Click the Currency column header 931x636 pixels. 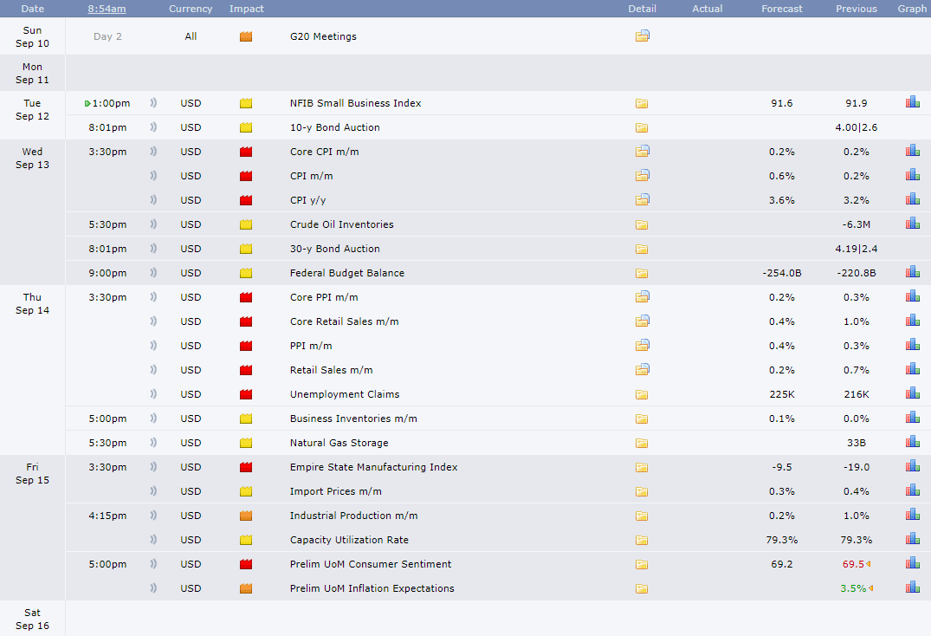191,9
